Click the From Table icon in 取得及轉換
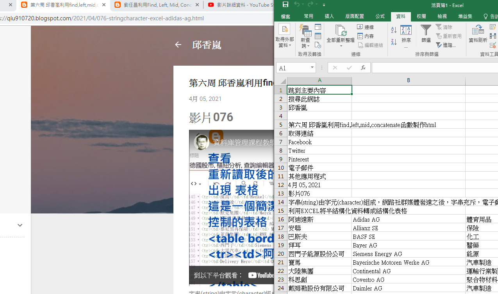 pos(318,36)
